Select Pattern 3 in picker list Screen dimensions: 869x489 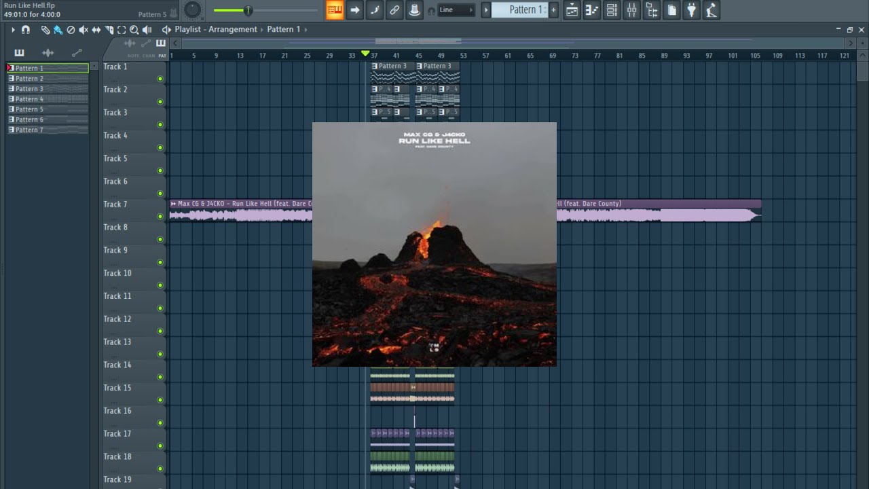tap(48, 89)
